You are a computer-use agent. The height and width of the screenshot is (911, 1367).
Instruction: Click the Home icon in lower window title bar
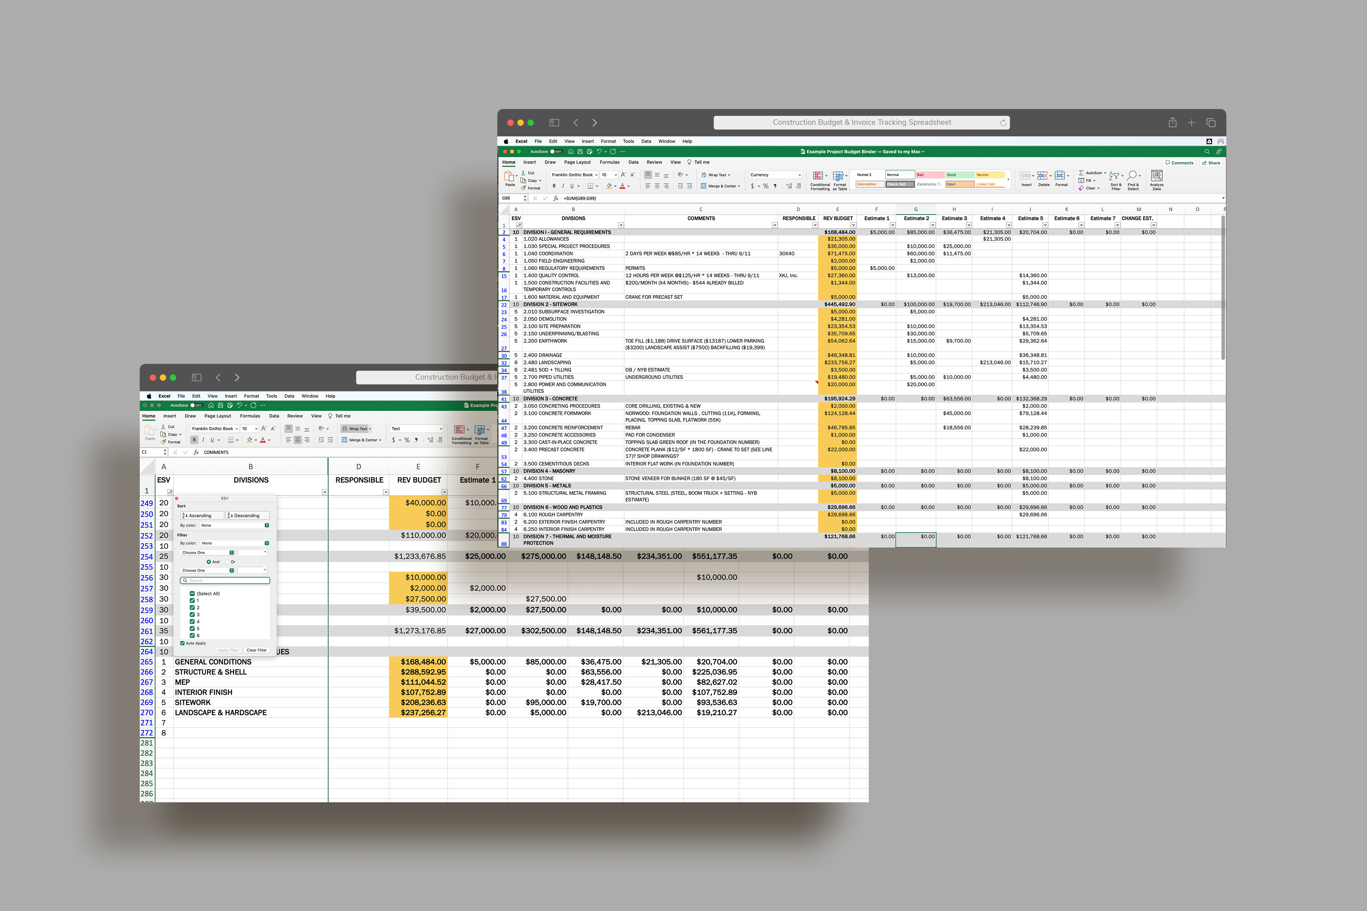(x=211, y=405)
